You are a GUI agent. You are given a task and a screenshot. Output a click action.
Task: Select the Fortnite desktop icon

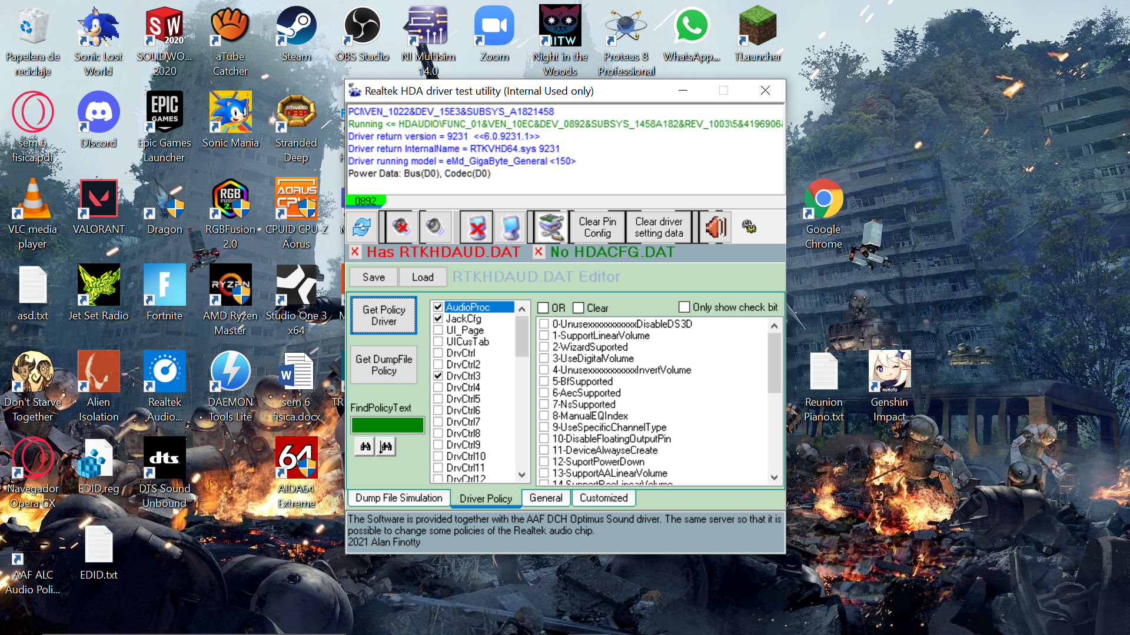coord(164,293)
